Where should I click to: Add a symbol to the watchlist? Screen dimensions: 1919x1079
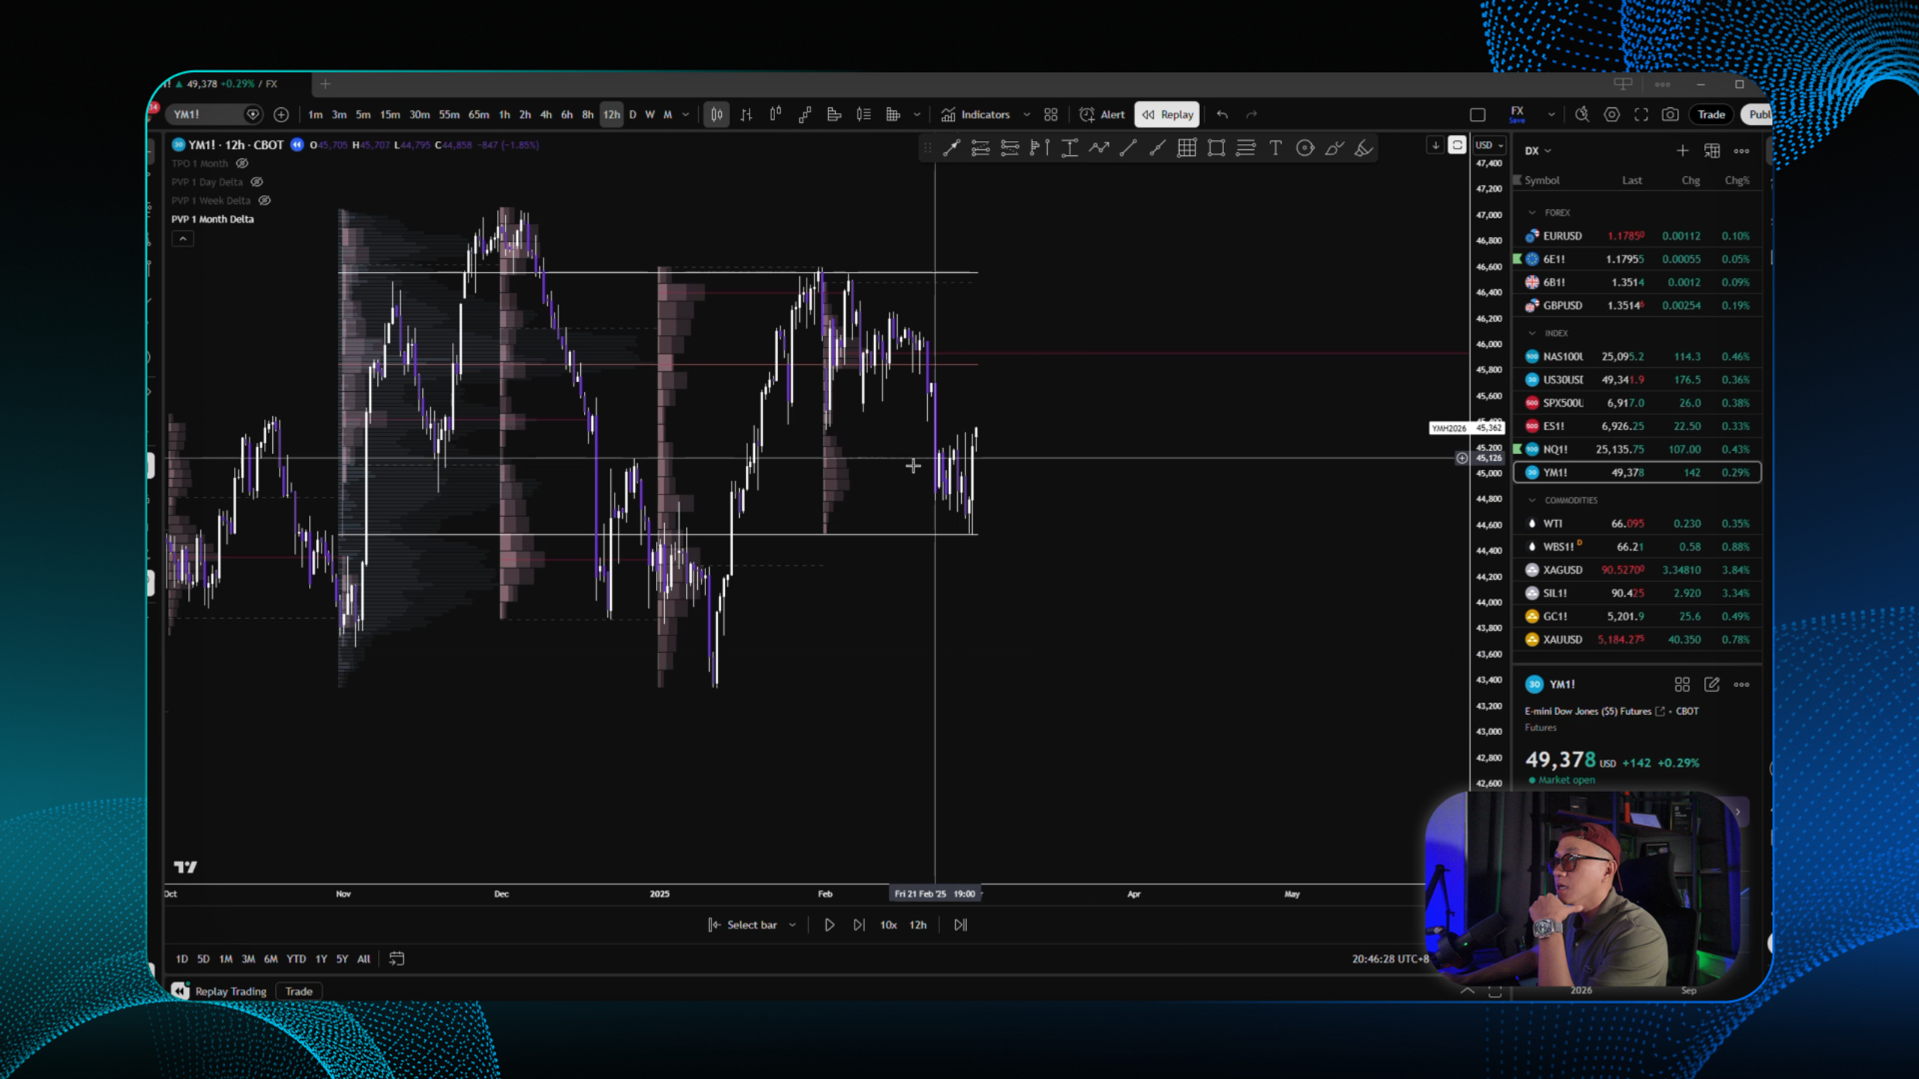tap(1682, 151)
